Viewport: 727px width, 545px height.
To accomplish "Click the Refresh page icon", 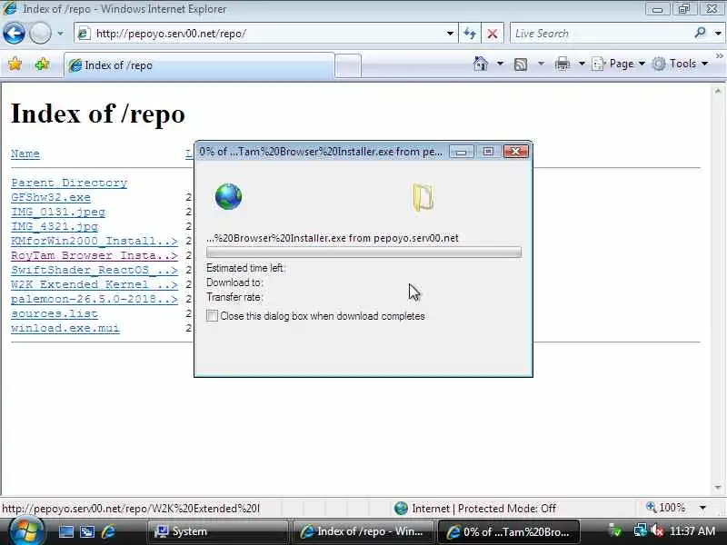I will coord(470,34).
